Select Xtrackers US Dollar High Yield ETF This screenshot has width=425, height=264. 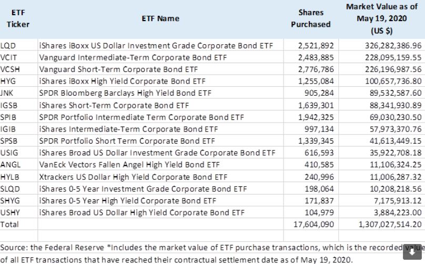(133, 177)
